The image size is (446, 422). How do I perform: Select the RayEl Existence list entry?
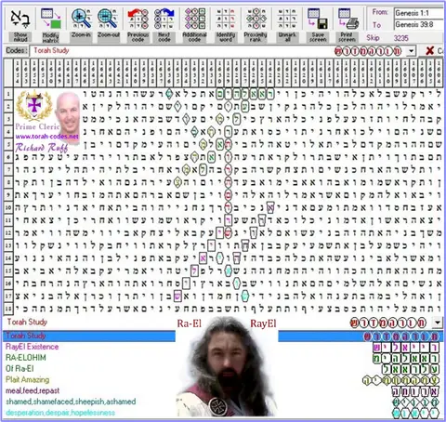pos(33,347)
